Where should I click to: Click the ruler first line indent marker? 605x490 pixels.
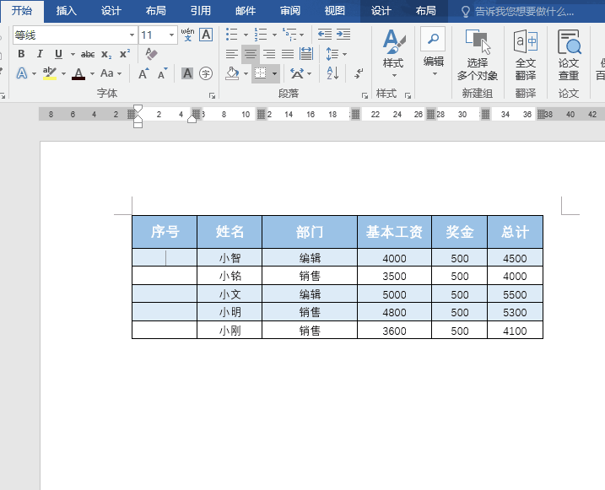click(x=138, y=109)
